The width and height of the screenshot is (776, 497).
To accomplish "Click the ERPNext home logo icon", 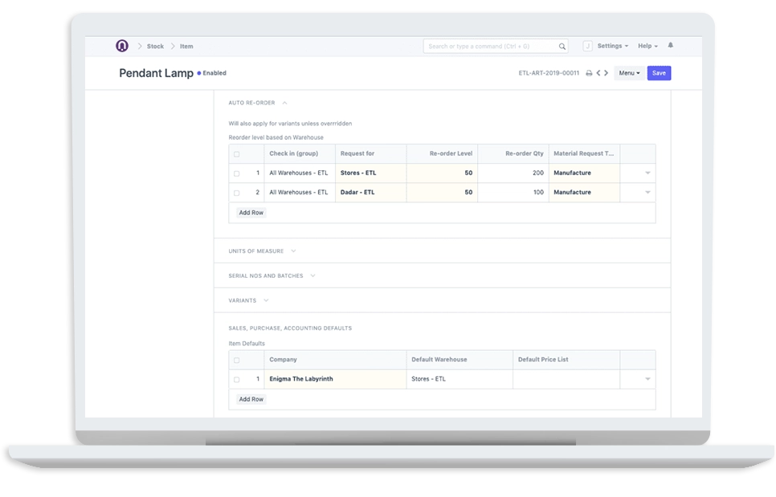I will [x=122, y=46].
